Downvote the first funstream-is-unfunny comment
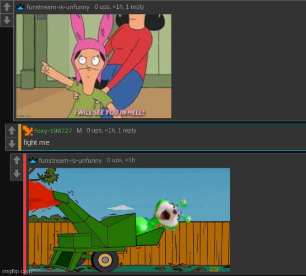 point(7,20)
